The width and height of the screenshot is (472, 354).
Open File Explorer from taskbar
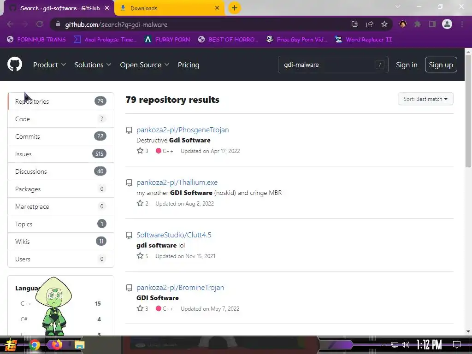(79, 345)
